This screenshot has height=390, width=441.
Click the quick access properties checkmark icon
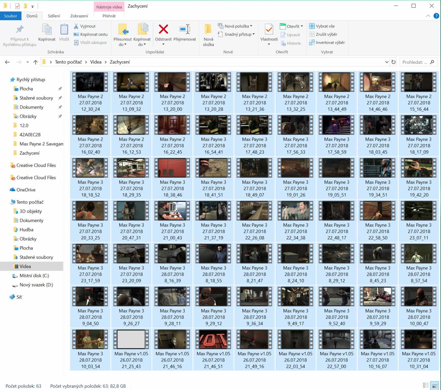(17, 6)
